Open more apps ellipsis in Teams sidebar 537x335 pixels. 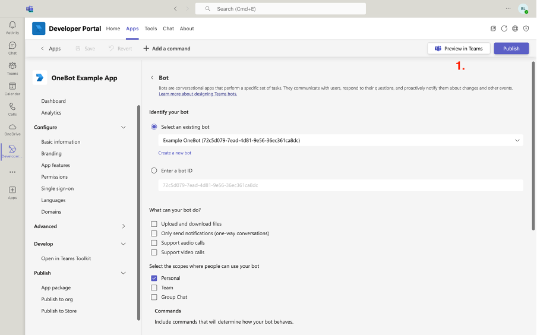12,172
